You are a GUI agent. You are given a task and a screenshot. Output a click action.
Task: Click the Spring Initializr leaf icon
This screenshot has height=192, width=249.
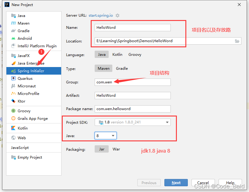13,71
